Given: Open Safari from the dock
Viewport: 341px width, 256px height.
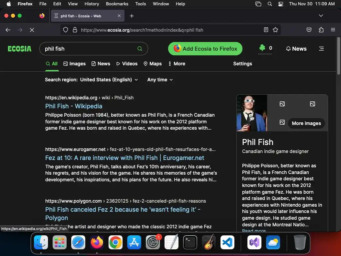Looking at the screenshot, I should (78, 242).
